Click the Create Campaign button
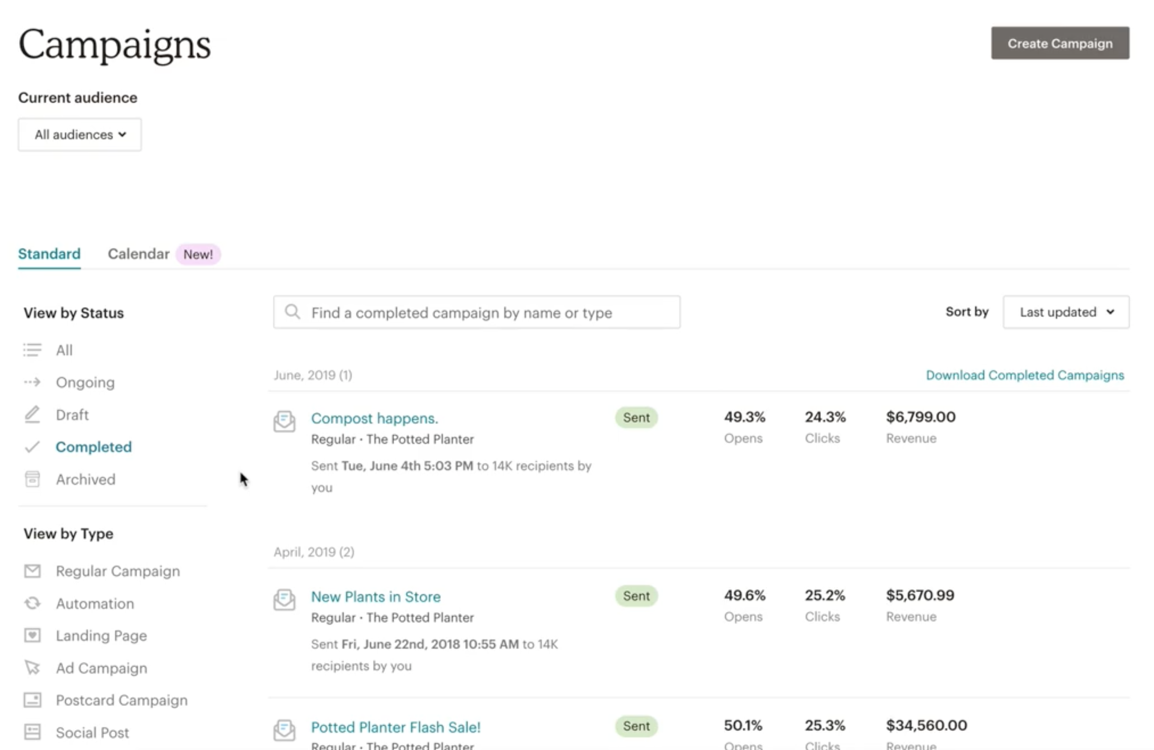 (x=1060, y=43)
